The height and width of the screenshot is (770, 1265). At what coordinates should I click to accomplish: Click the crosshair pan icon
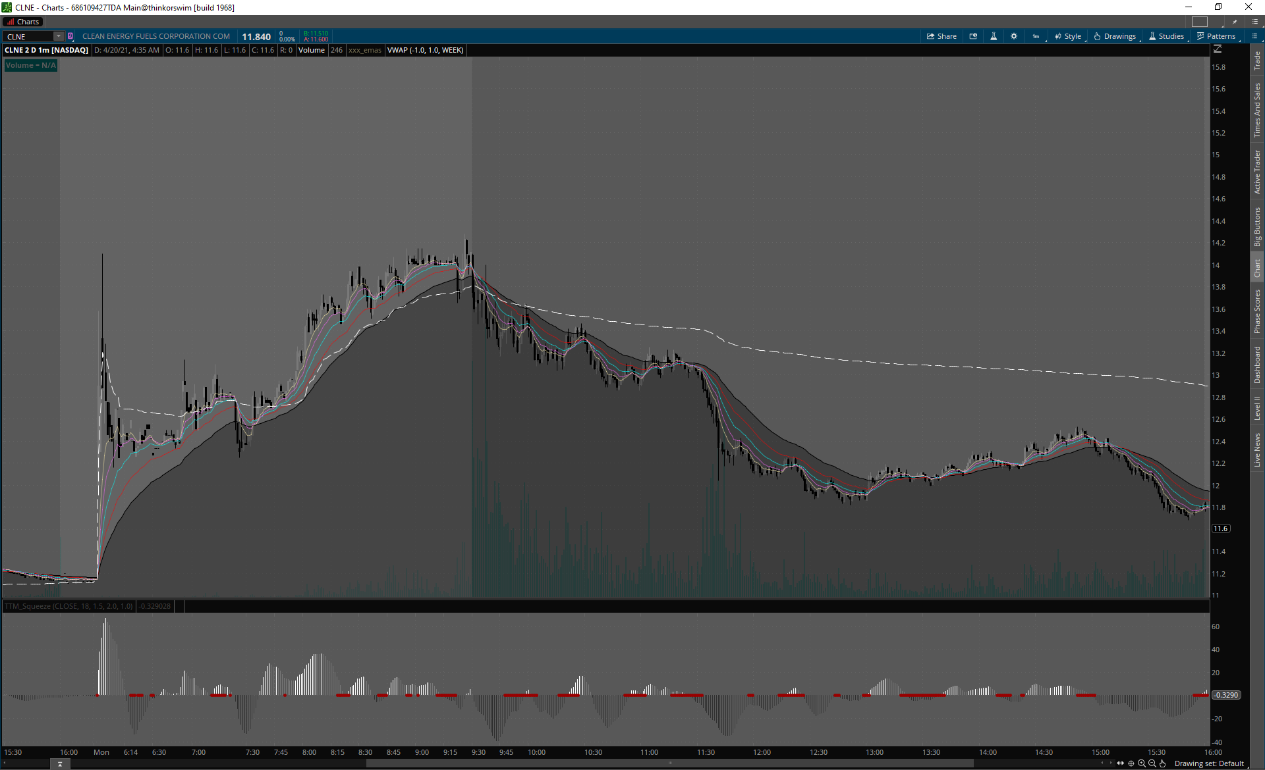click(1131, 763)
